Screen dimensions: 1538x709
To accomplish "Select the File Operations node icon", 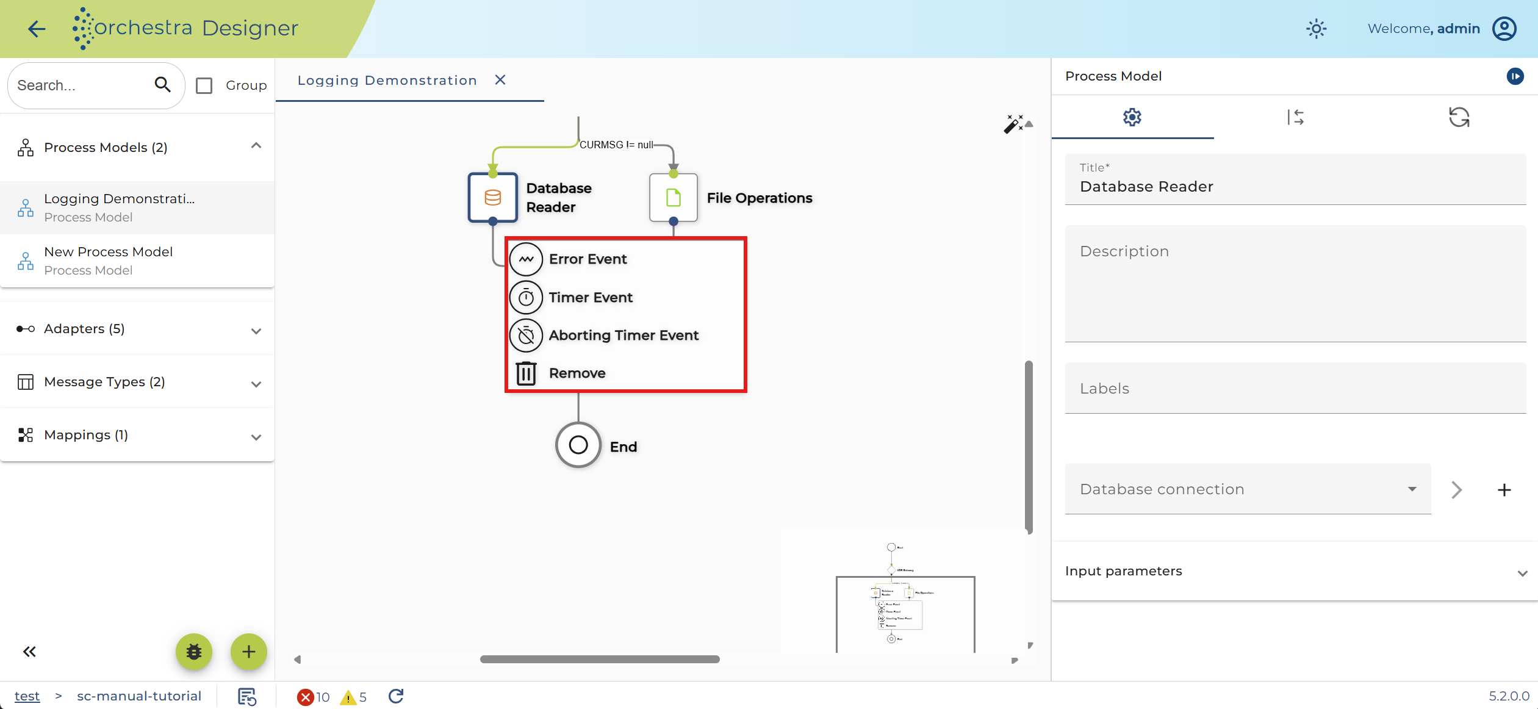I will point(674,198).
